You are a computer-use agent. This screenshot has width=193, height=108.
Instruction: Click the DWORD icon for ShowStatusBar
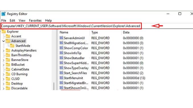click(x=61, y=58)
